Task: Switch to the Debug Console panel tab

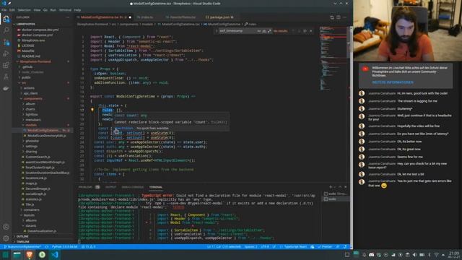Action: pos(132,187)
